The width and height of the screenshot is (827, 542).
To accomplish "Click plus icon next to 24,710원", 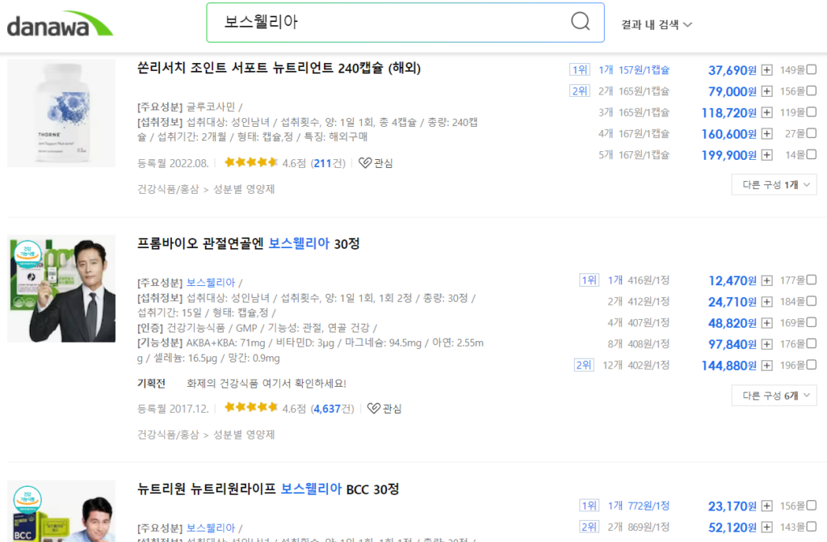I will pyautogui.click(x=767, y=301).
